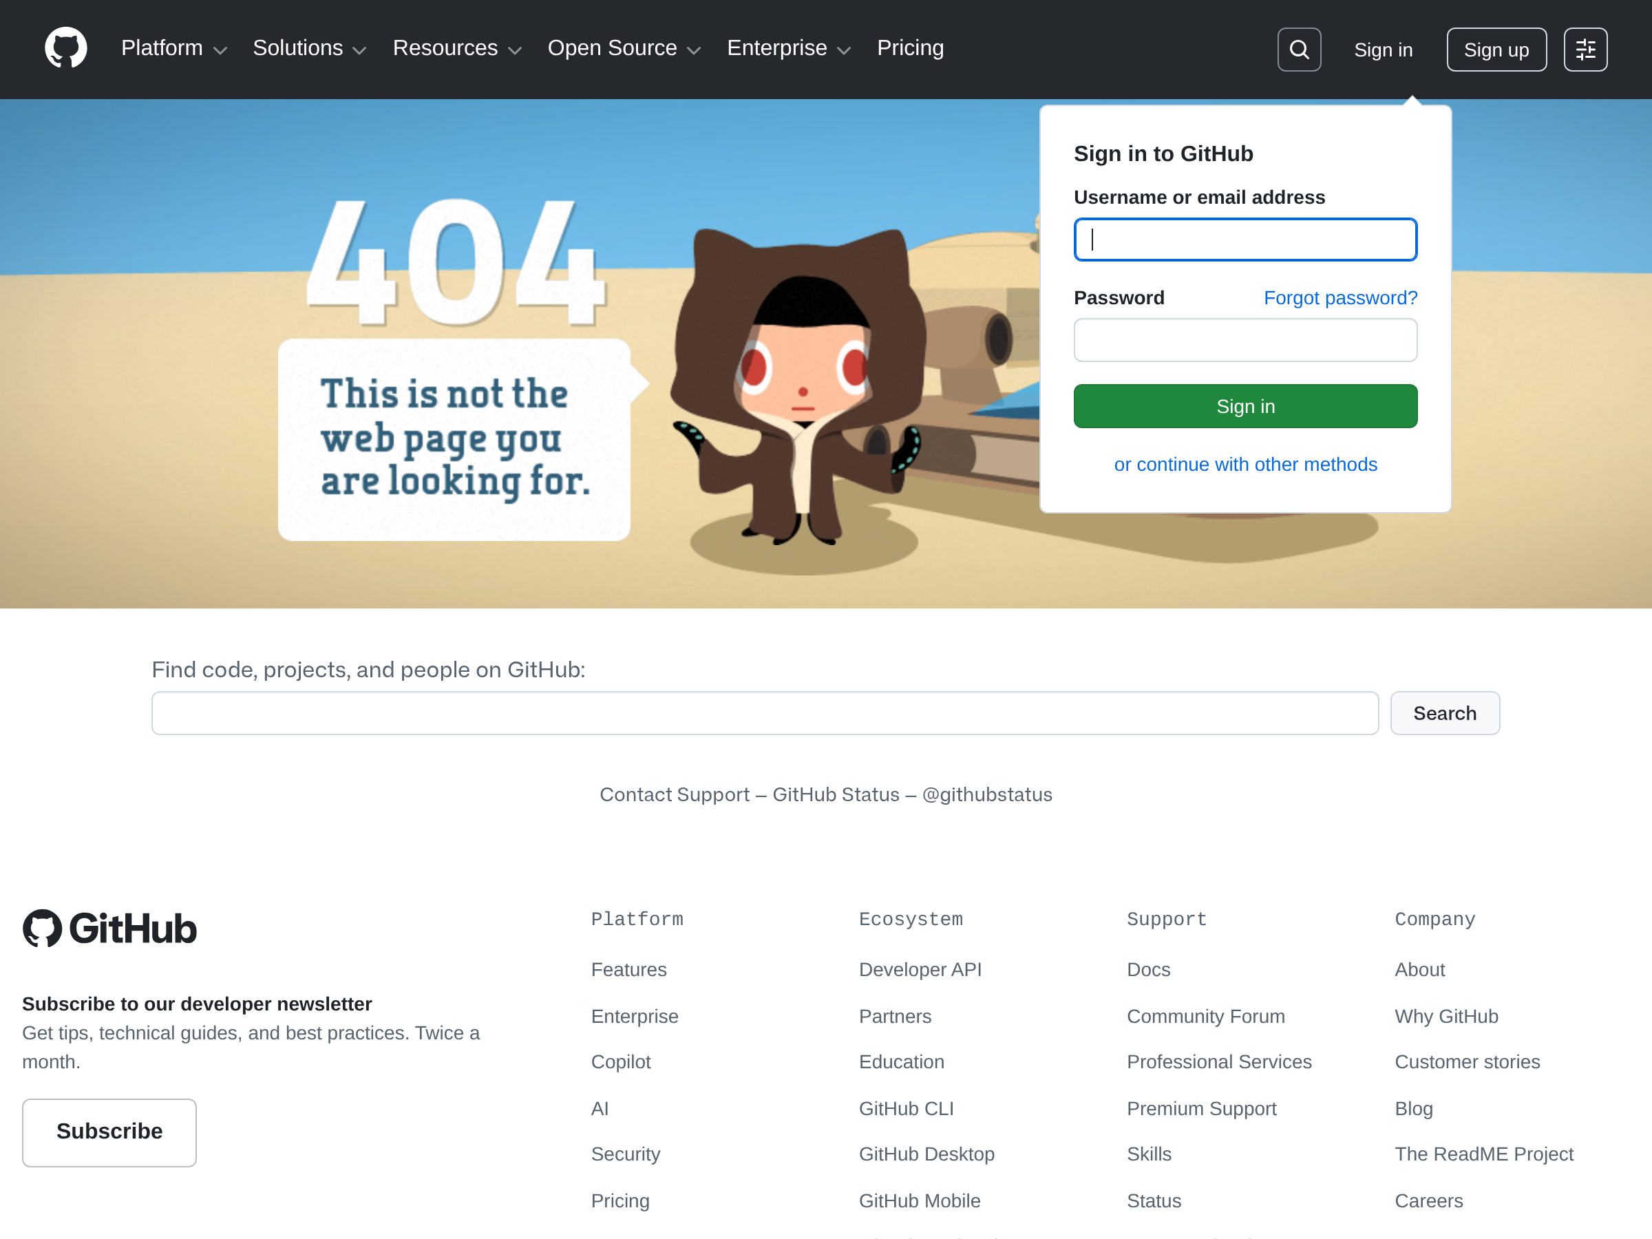Focus the Username or email address field
This screenshot has height=1239, width=1652.
tap(1245, 240)
